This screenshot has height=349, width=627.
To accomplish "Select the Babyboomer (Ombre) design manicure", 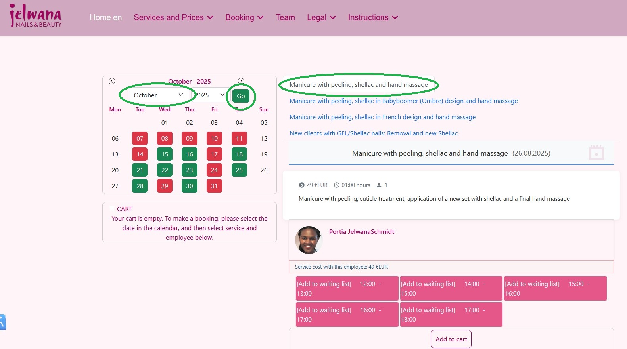I will click(x=403, y=101).
